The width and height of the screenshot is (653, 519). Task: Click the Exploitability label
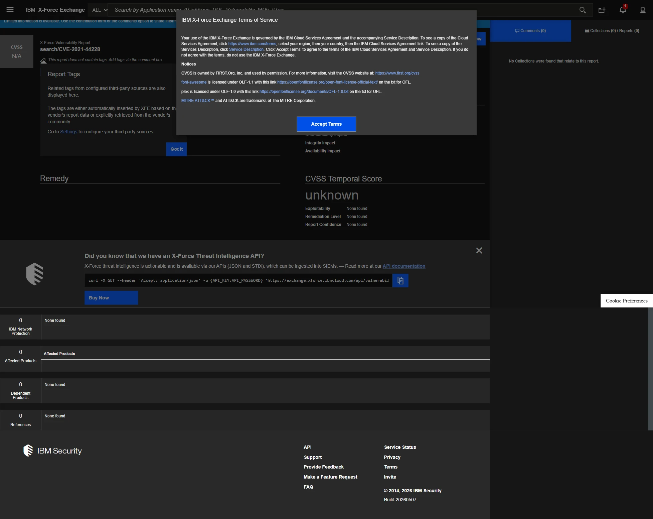coord(317,209)
